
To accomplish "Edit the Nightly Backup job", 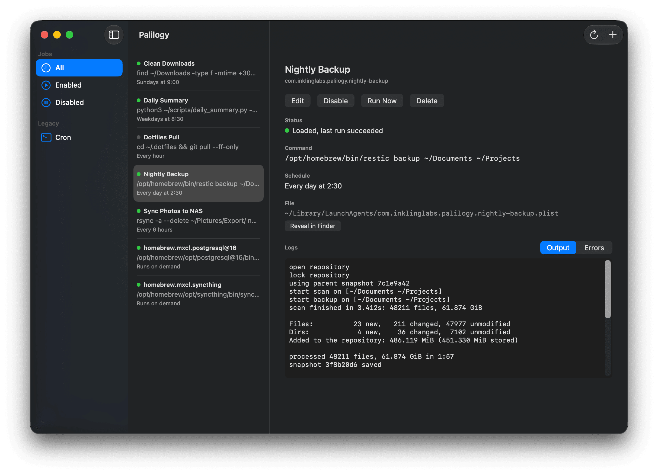I will click(297, 101).
